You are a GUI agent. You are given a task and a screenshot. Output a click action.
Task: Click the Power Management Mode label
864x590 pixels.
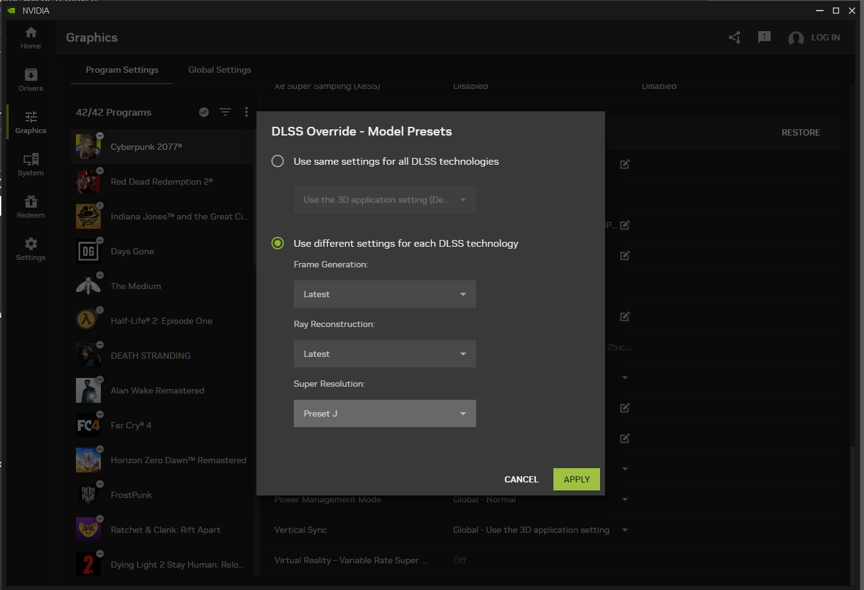pos(327,500)
